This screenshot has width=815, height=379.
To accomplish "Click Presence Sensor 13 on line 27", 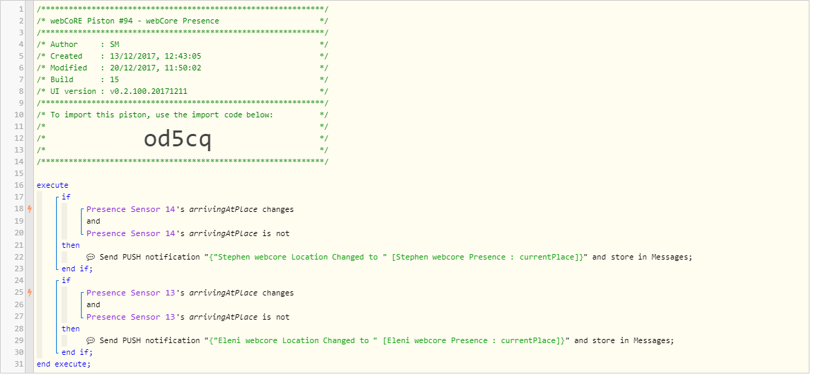I will (131, 317).
